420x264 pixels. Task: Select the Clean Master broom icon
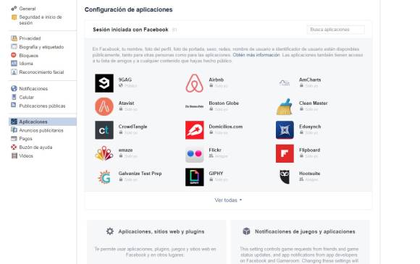[x=285, y=107]
